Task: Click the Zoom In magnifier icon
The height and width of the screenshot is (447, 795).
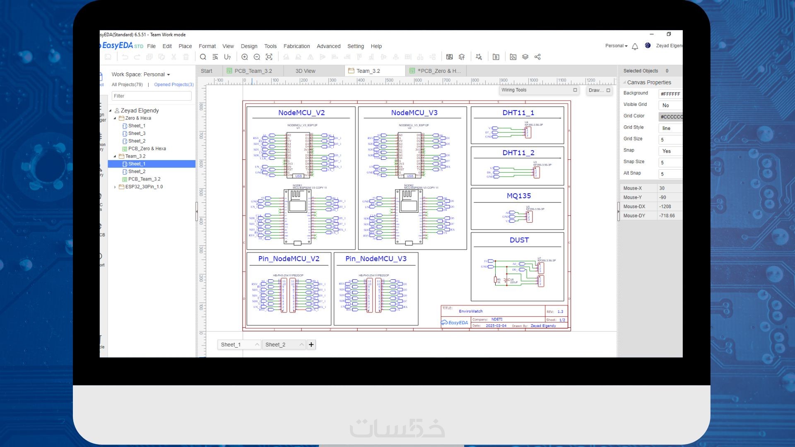Action: click(x=245, y=57)
